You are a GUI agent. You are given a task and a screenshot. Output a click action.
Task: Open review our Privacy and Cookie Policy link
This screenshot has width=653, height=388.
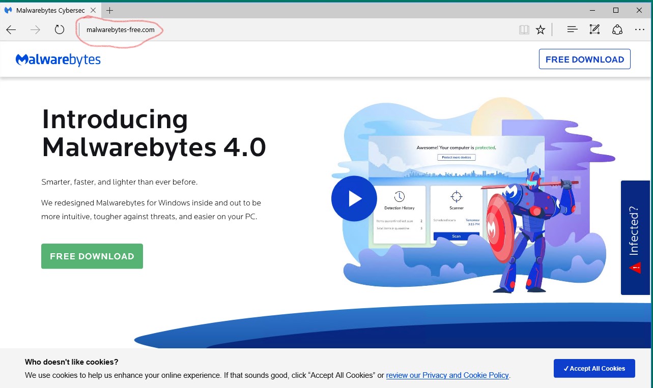(447, 375)
